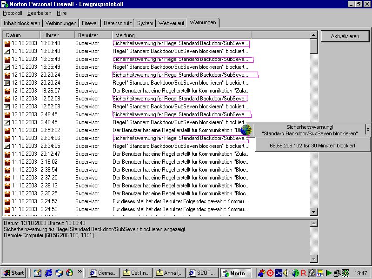Click the alert icon of the 20:12:47 row

pyautogui.click(x=7, y=154)
